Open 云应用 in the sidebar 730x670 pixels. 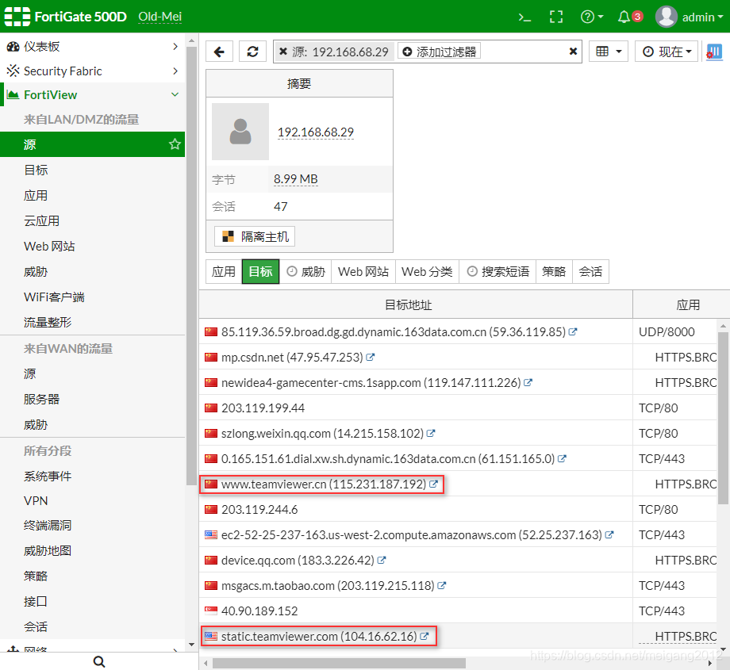pos(41,220)
